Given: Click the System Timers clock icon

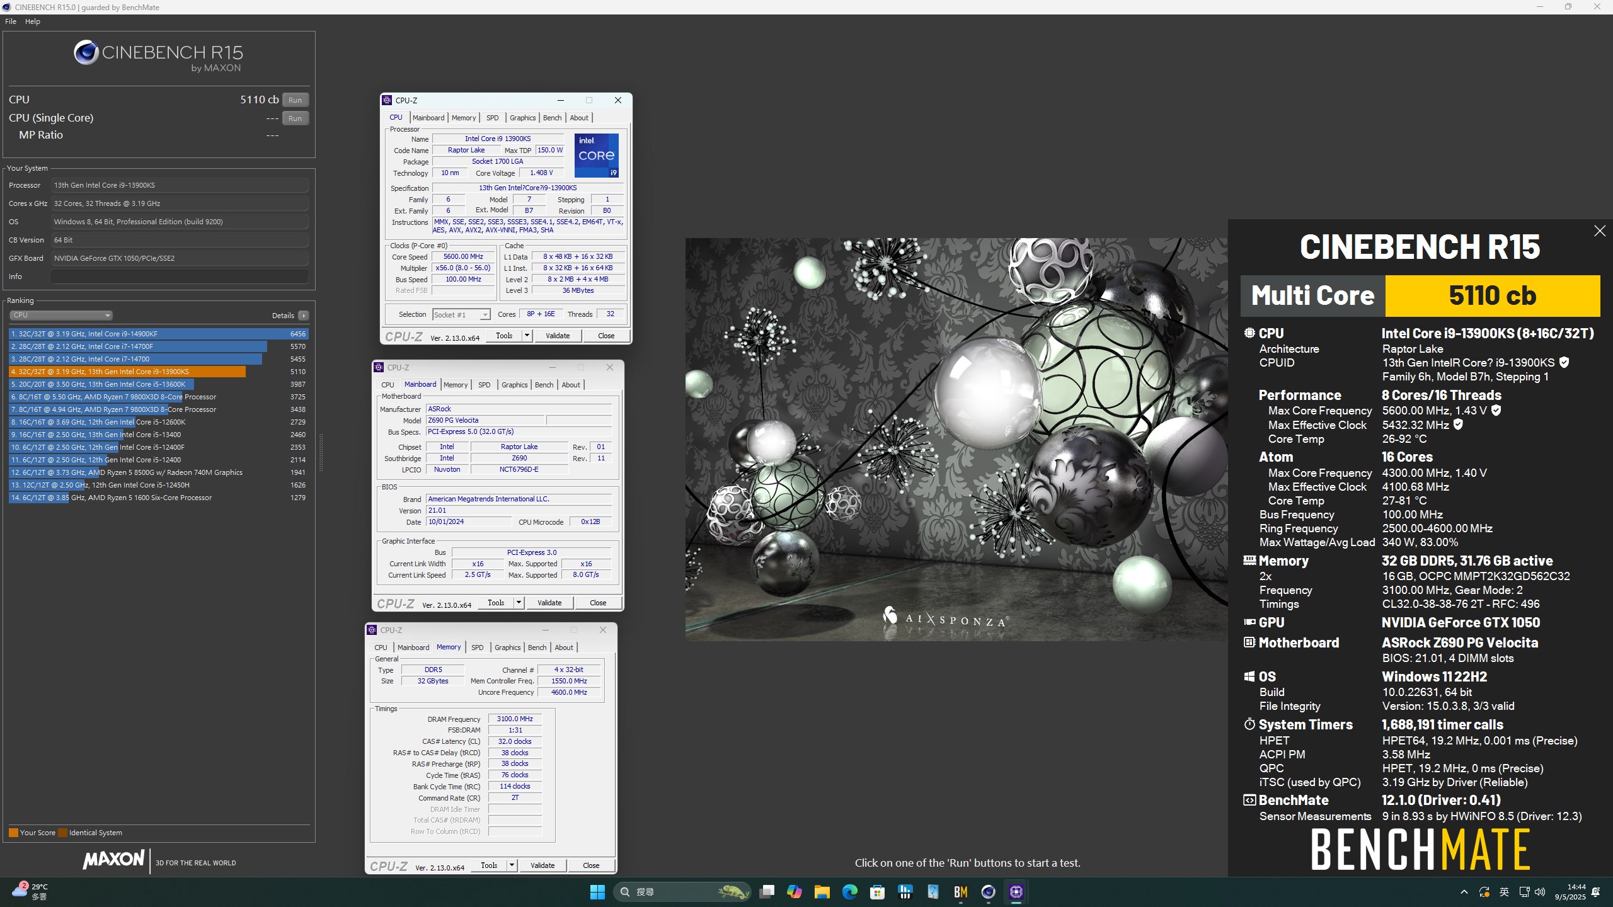Looking at the screenshot, I should [x=1249, y=724].
